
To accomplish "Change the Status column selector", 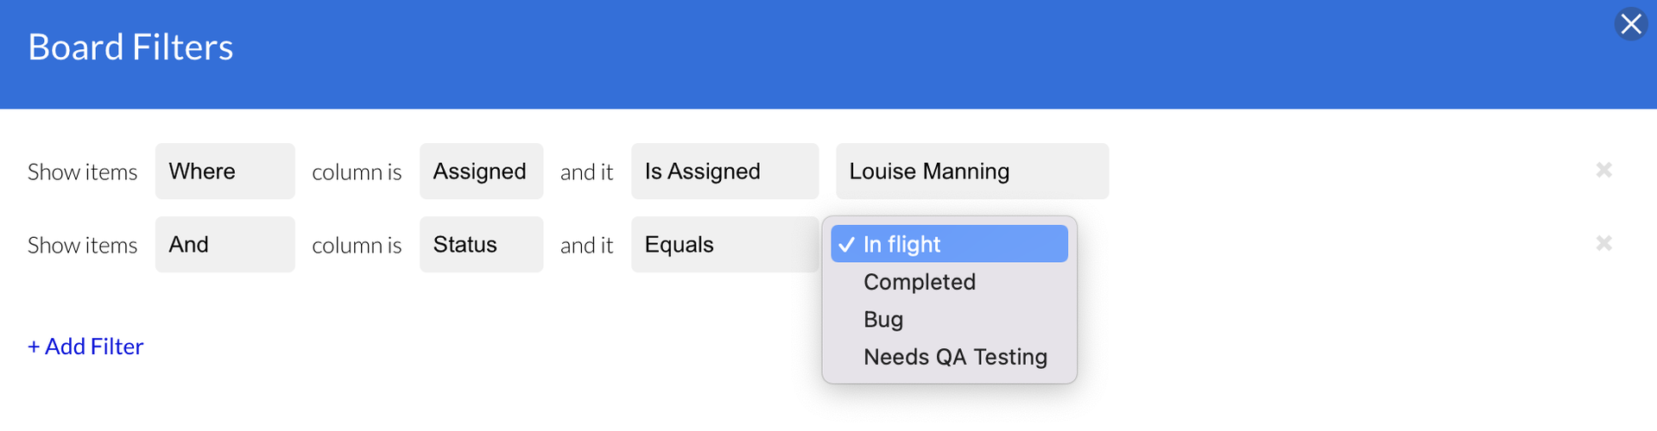I will [481, 245].
